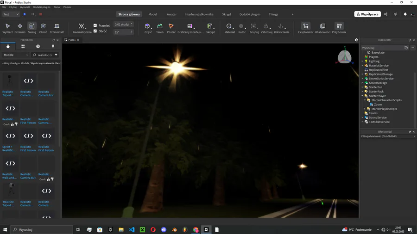Image resolution: width=417 pixels, height=234 pixels.
Task: Stop the test session
Action: 40,14
